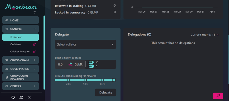This screenshot has width=229, height=101.
Task: Set stake amount to Max
Action: coord(92,66)
